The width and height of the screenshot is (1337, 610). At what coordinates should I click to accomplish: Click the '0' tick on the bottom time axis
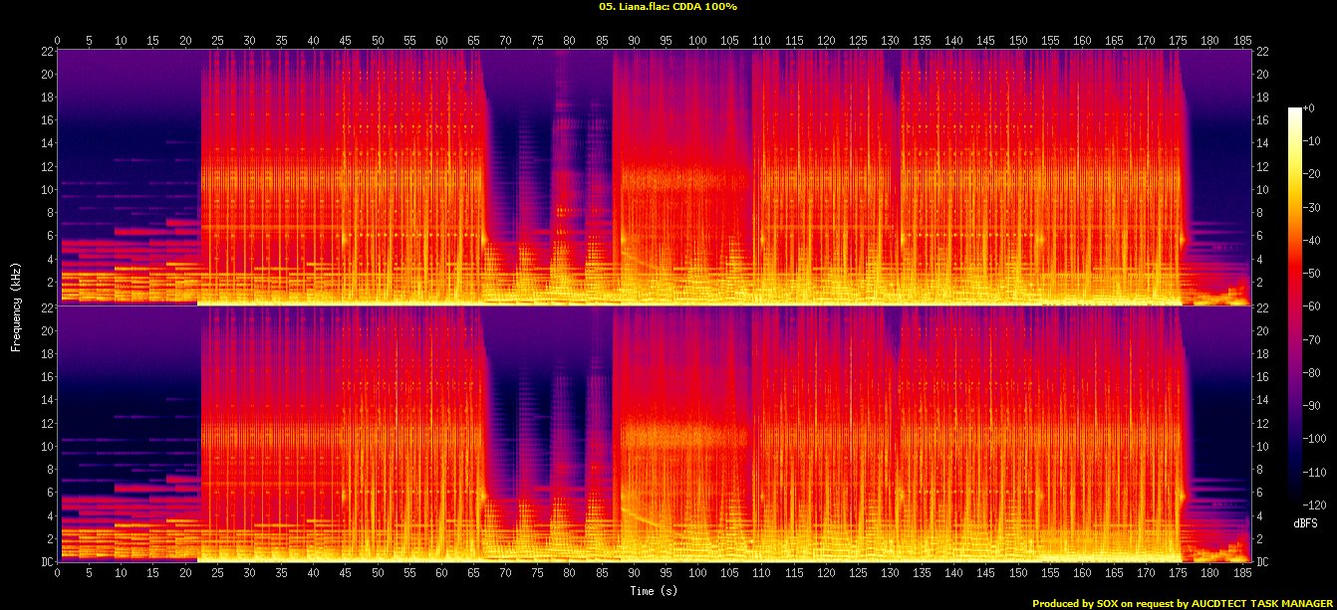coord(58,575)
